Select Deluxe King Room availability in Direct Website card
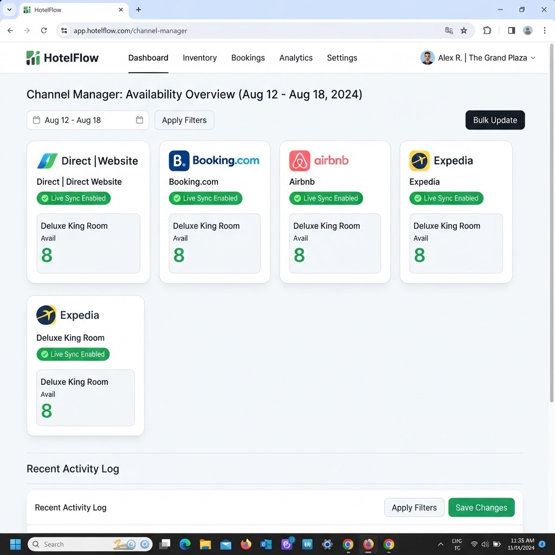555x555 pixels. (88, 243)
